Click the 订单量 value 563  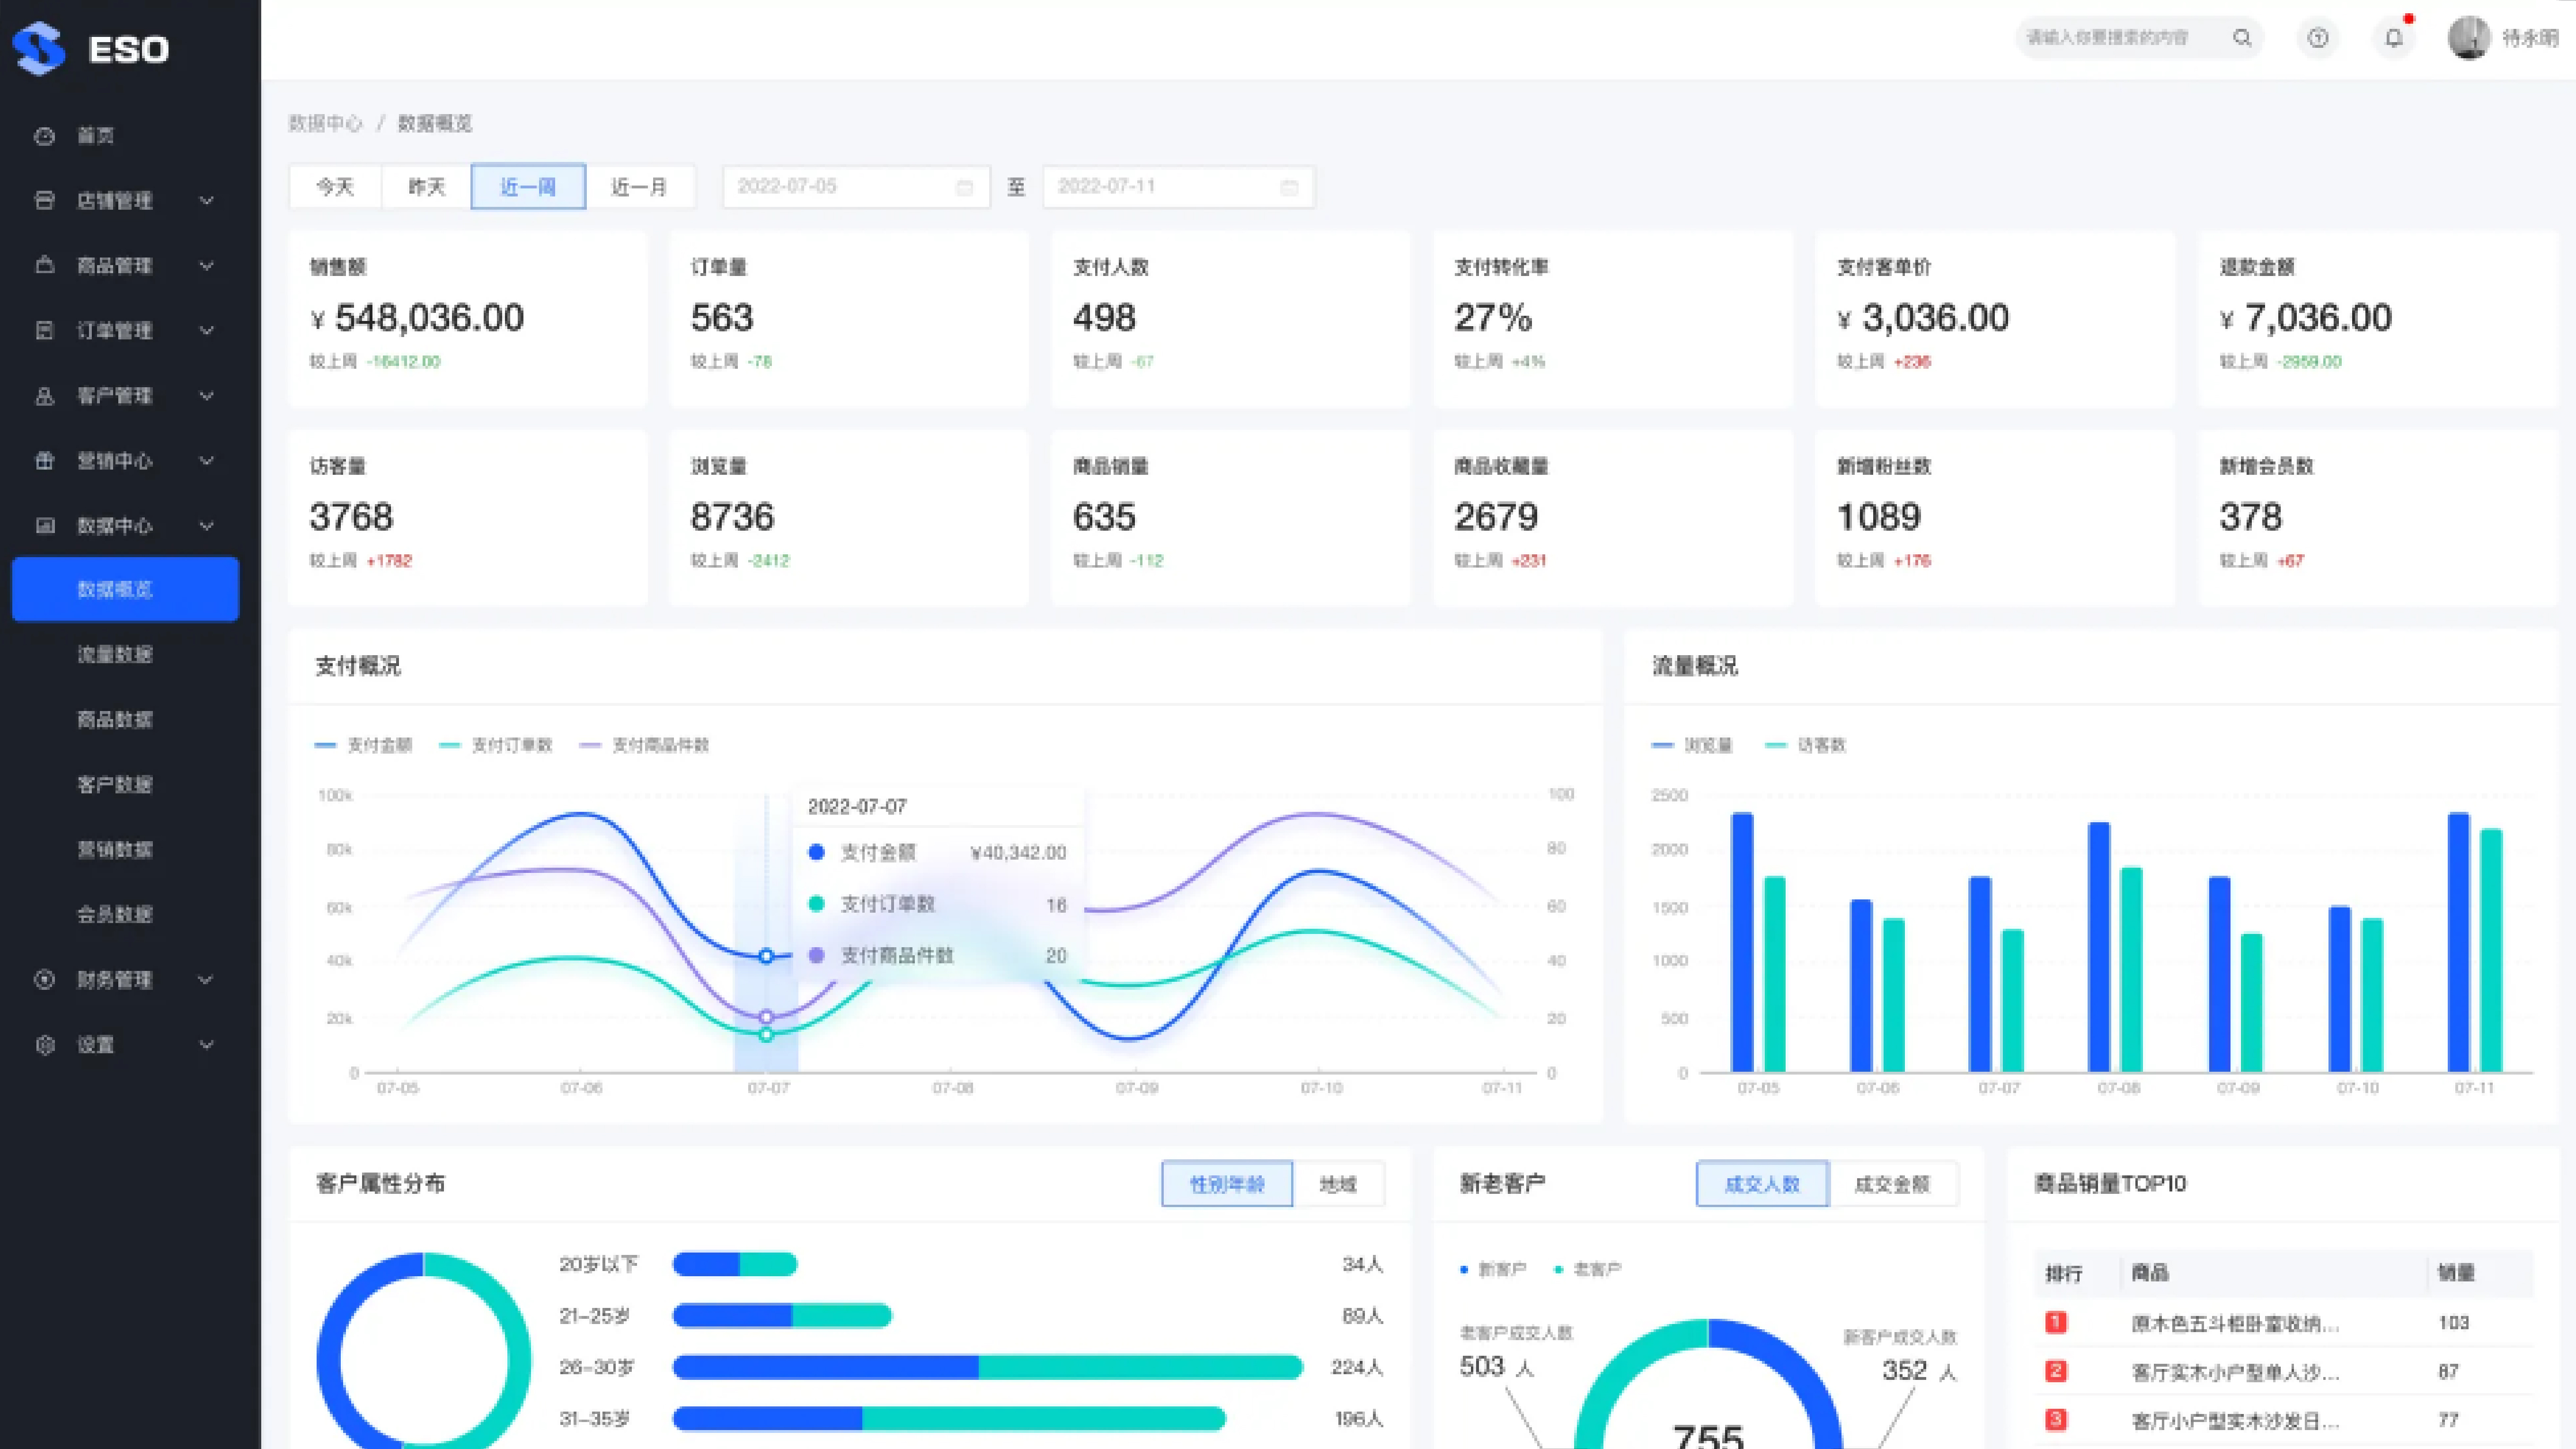click(x=722, y=318)
